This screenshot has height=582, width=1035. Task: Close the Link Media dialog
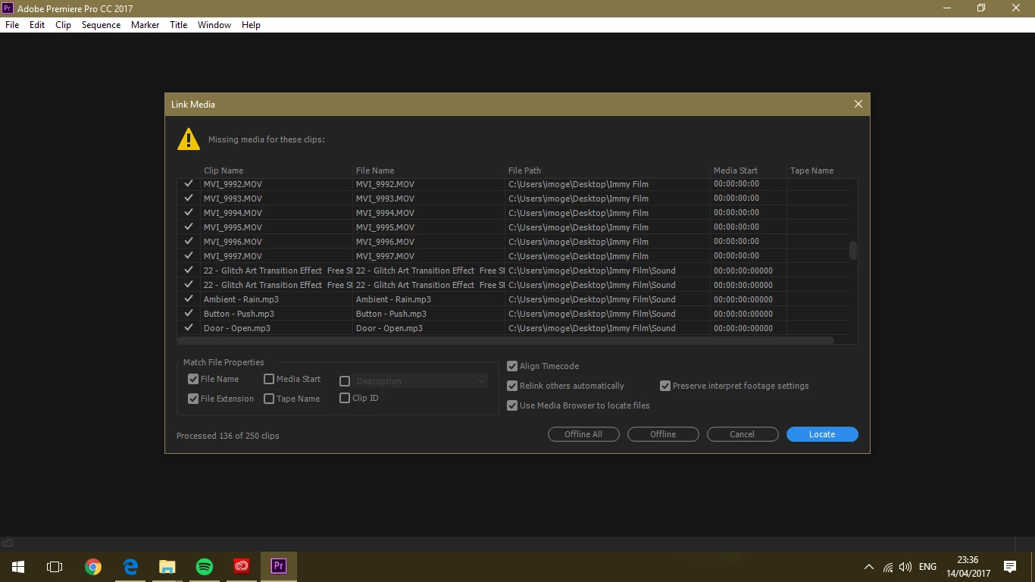tap(858, 105)
